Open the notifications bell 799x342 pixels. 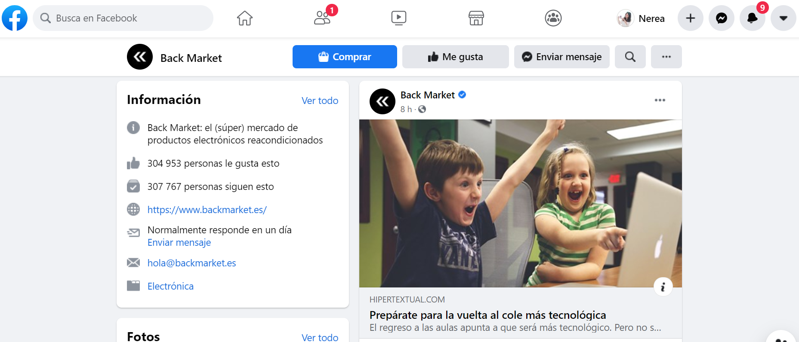(753, 18)
